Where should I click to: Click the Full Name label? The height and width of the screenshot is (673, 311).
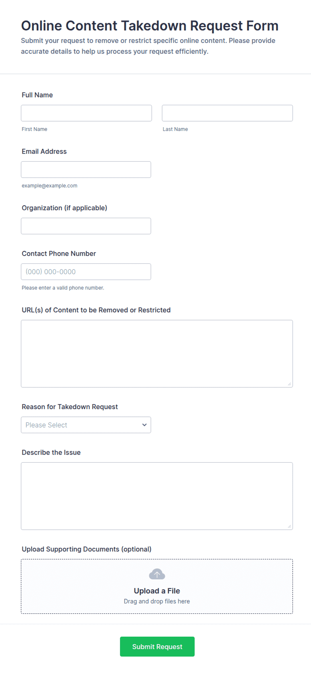coord(37,95)
